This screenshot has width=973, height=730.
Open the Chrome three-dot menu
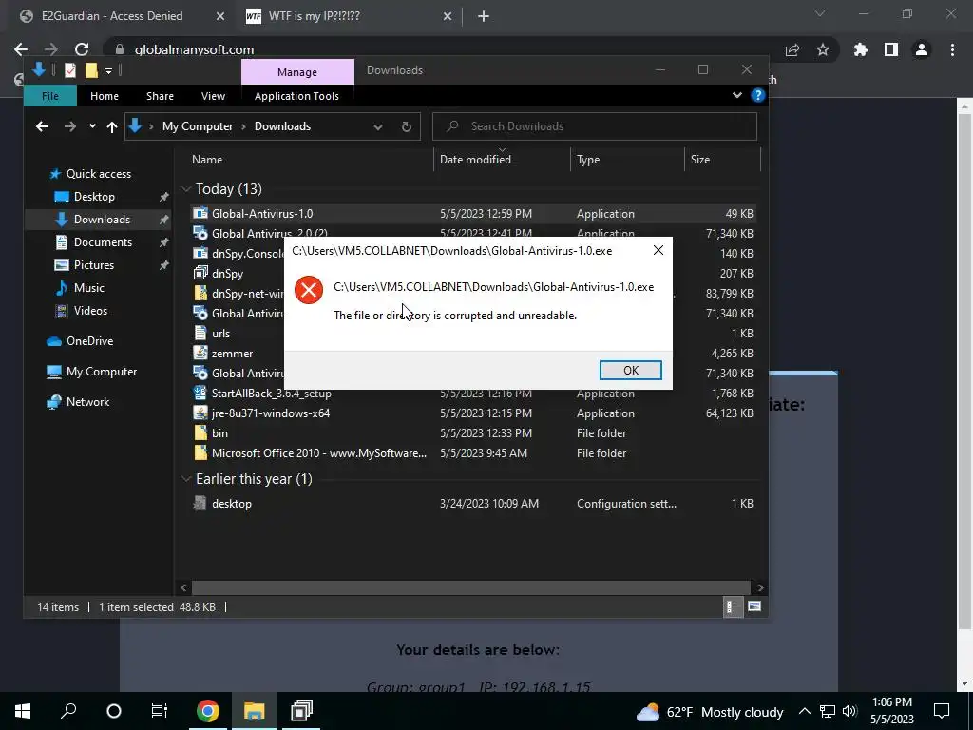coord(952,49)
